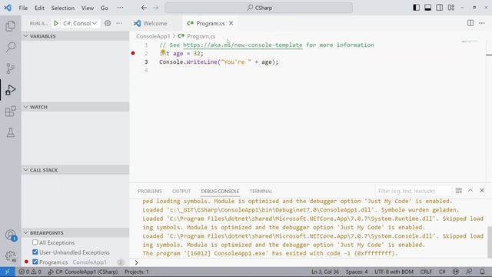
Task: Click the debug console input prompt
Action: (x=311, y=262)
